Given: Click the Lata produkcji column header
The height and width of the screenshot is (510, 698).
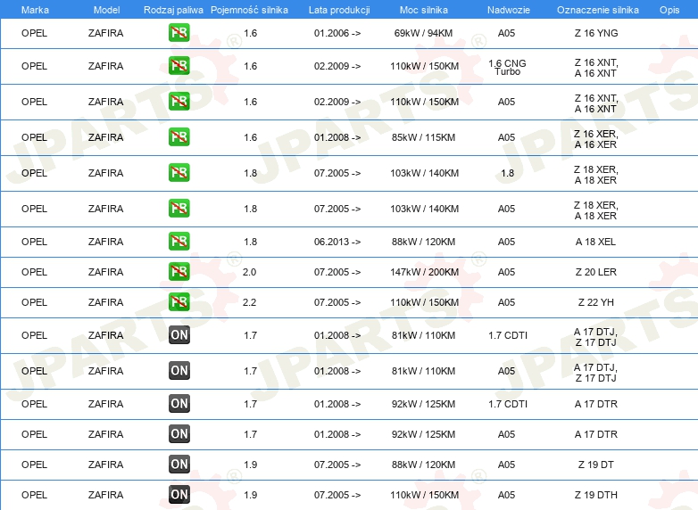Looking at the screenshot, I should pyautogui.click(x=338, y=9).
